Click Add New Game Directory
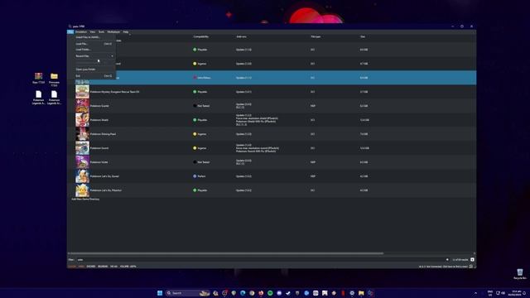This screenshot has height=298, width=530. (85, 199)
